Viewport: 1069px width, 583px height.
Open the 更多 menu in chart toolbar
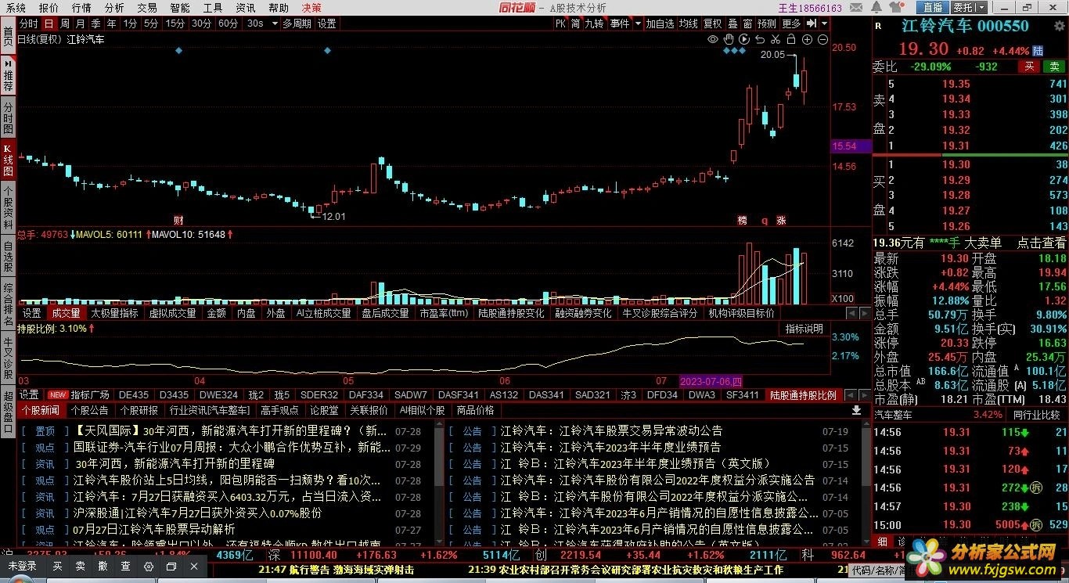(791, 23)
